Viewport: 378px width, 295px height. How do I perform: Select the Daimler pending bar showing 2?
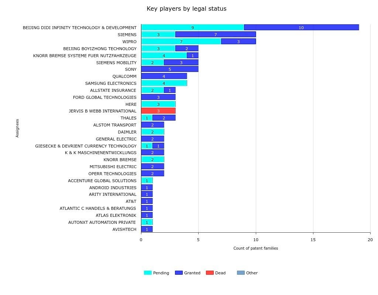click(x=152, y=132)
